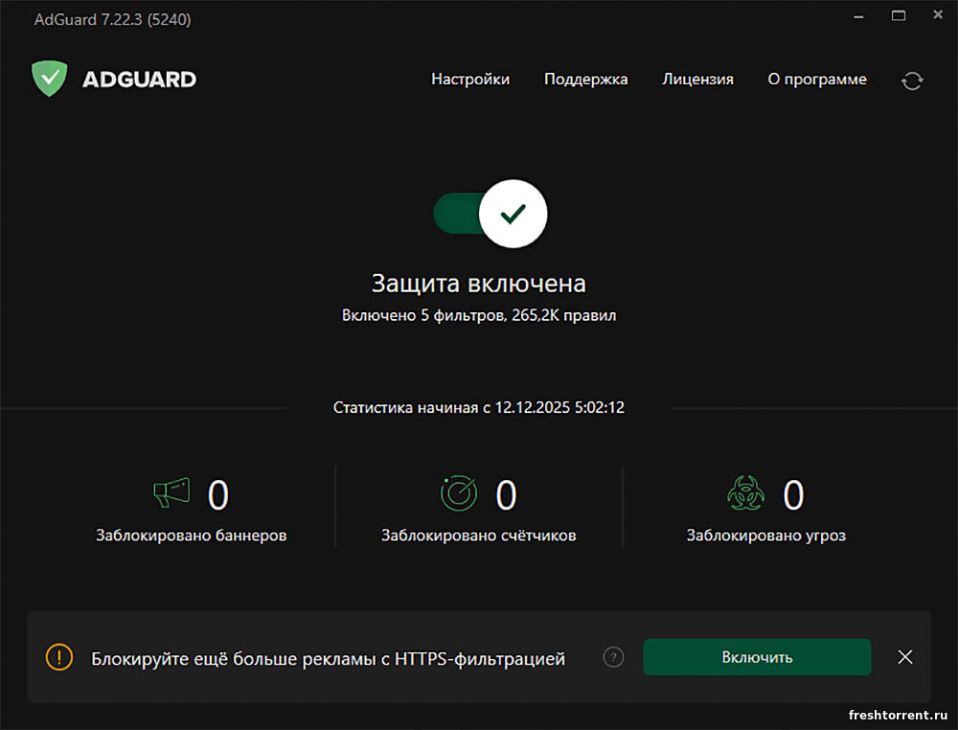The width and height of the screenshot is (958, 730).
Task: Click the enabled filters and rules summary text
Action: pos(479,315)
